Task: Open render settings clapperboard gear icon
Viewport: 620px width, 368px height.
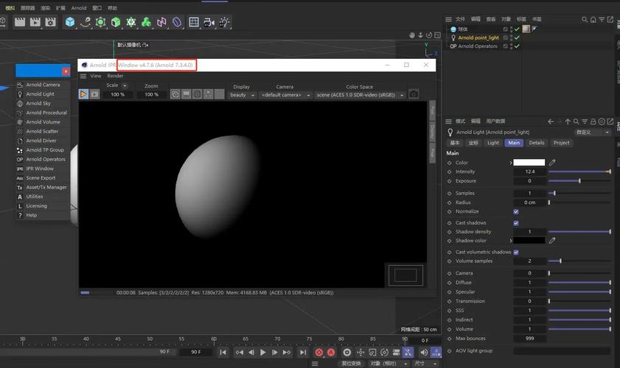Action: click(50, 22)
